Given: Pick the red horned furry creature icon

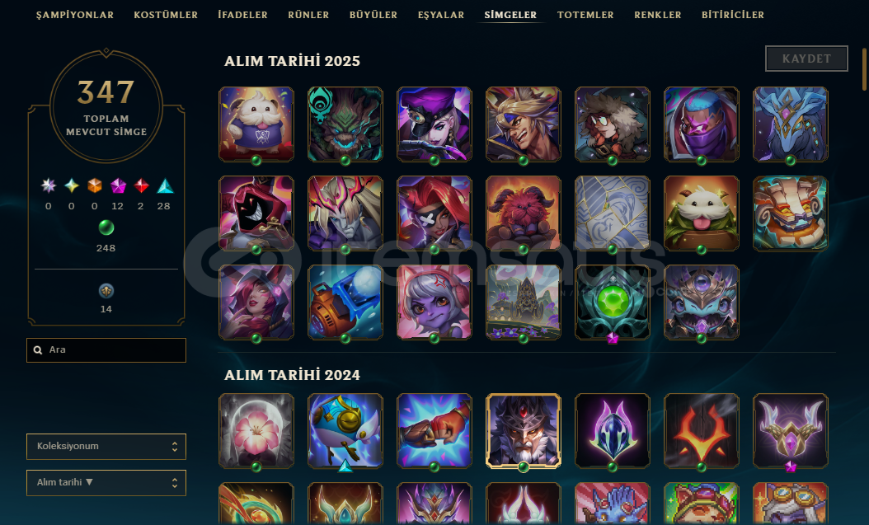Looking at the screenshot, I should click(x=524, y=213).
